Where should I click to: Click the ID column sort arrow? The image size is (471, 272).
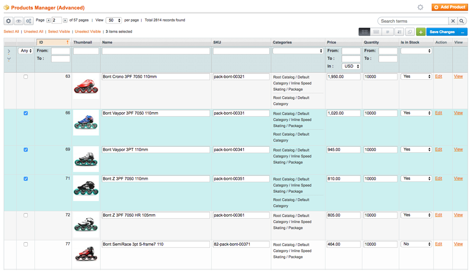point(68,42)
